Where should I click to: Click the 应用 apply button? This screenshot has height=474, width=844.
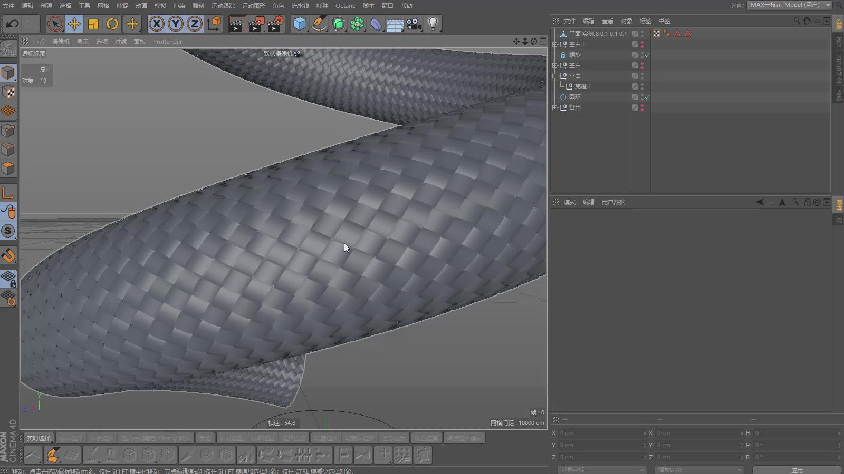point(797,470)
